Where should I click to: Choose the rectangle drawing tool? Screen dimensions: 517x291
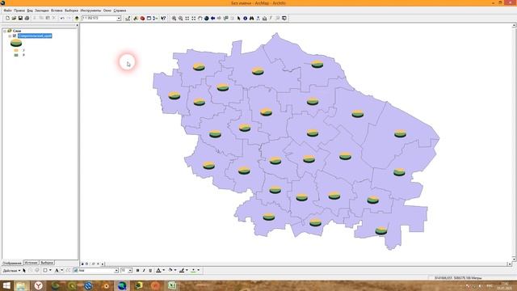45,271
